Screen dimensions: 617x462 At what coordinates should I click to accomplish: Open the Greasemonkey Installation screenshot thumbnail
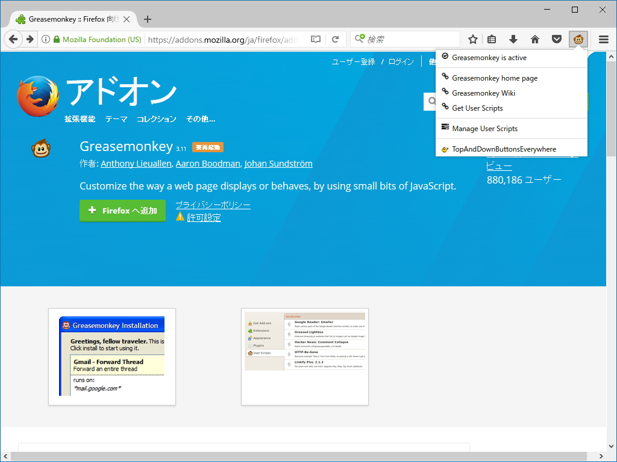click(112, 357)
